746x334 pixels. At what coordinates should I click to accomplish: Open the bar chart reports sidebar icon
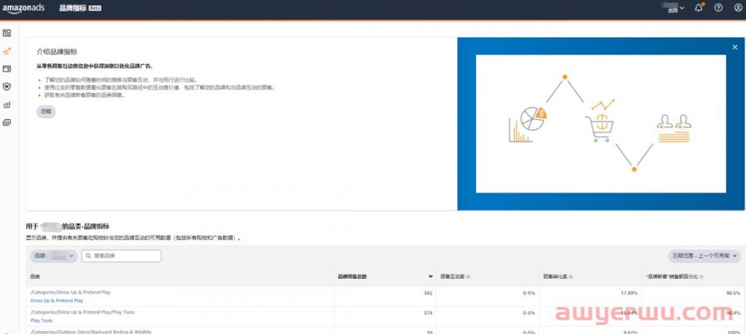(7, 104)
